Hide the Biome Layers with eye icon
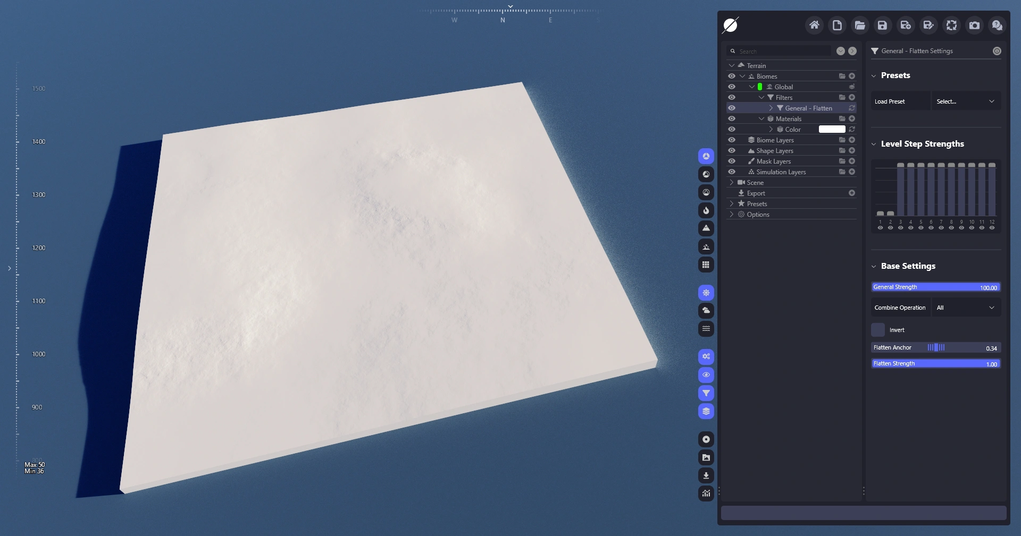This screenshot has width=1021, height=536. tap(732, 140)
